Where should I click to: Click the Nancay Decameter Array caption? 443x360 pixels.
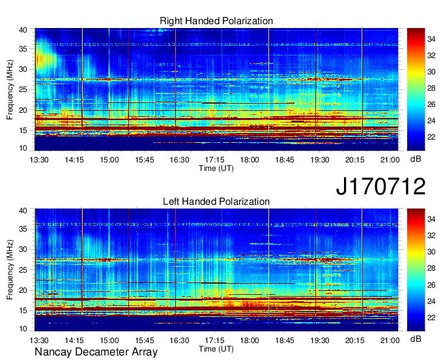pos(96,352)
